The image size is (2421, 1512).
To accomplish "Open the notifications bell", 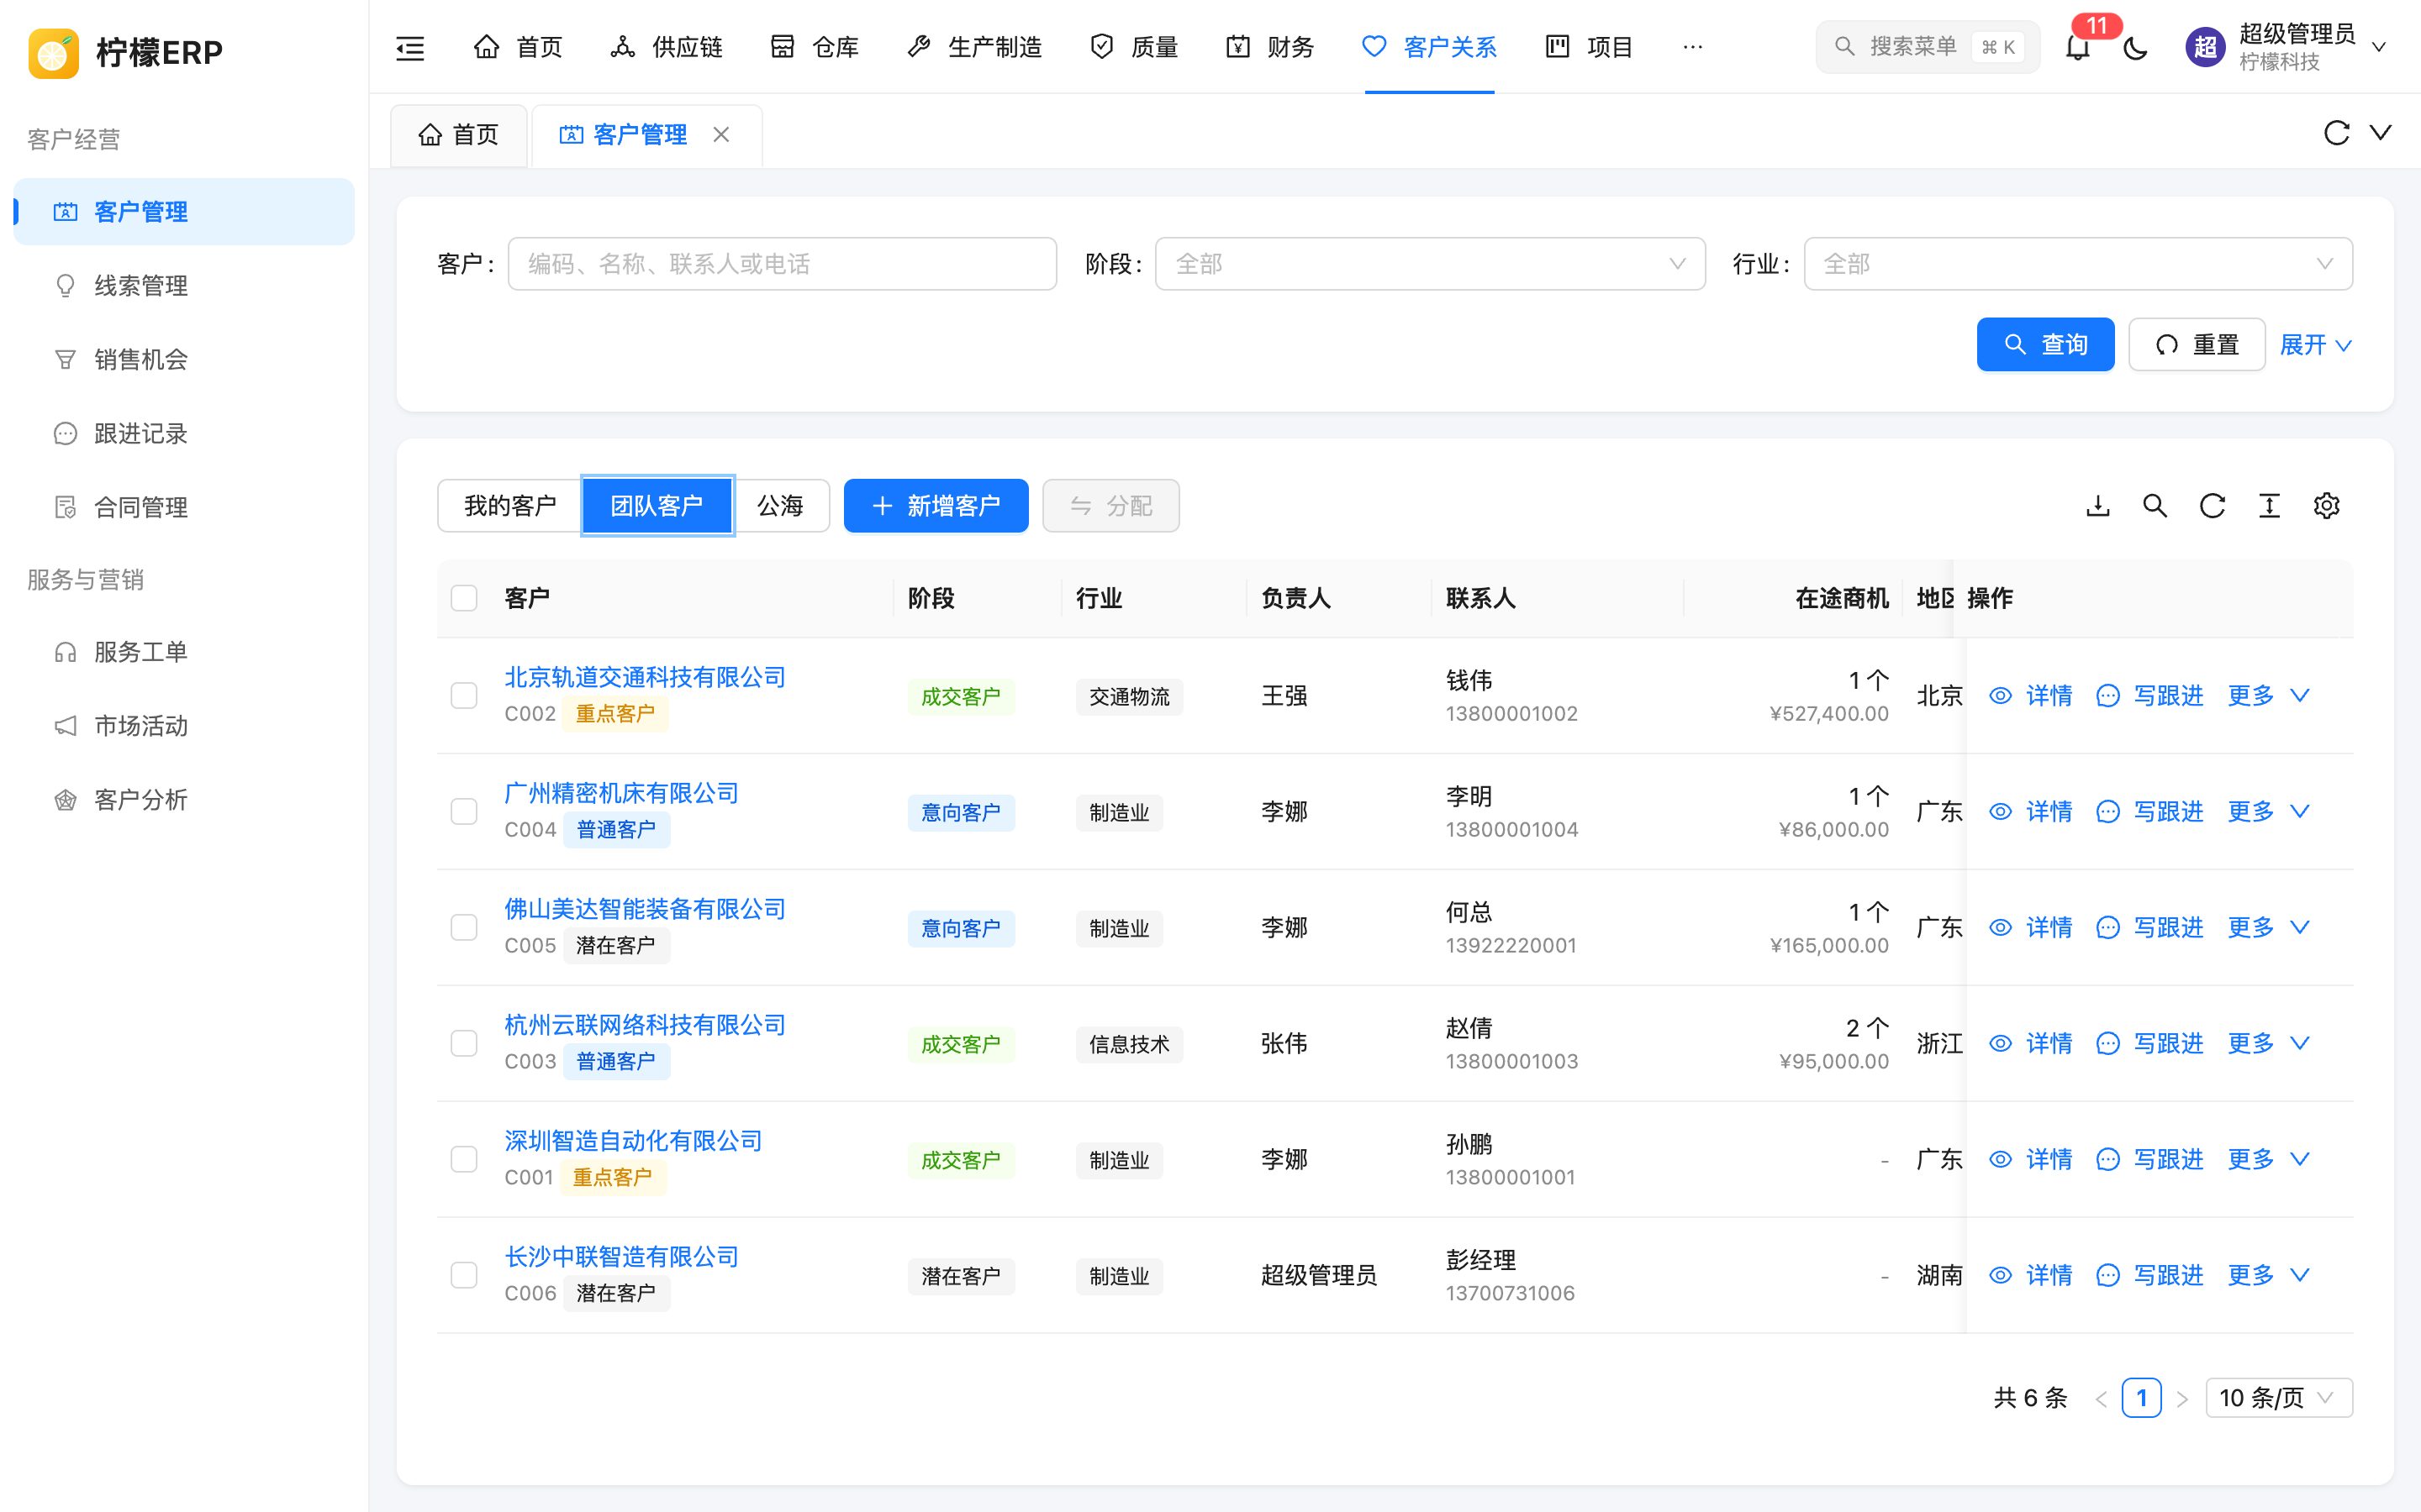I will [x=2078, y=47].
